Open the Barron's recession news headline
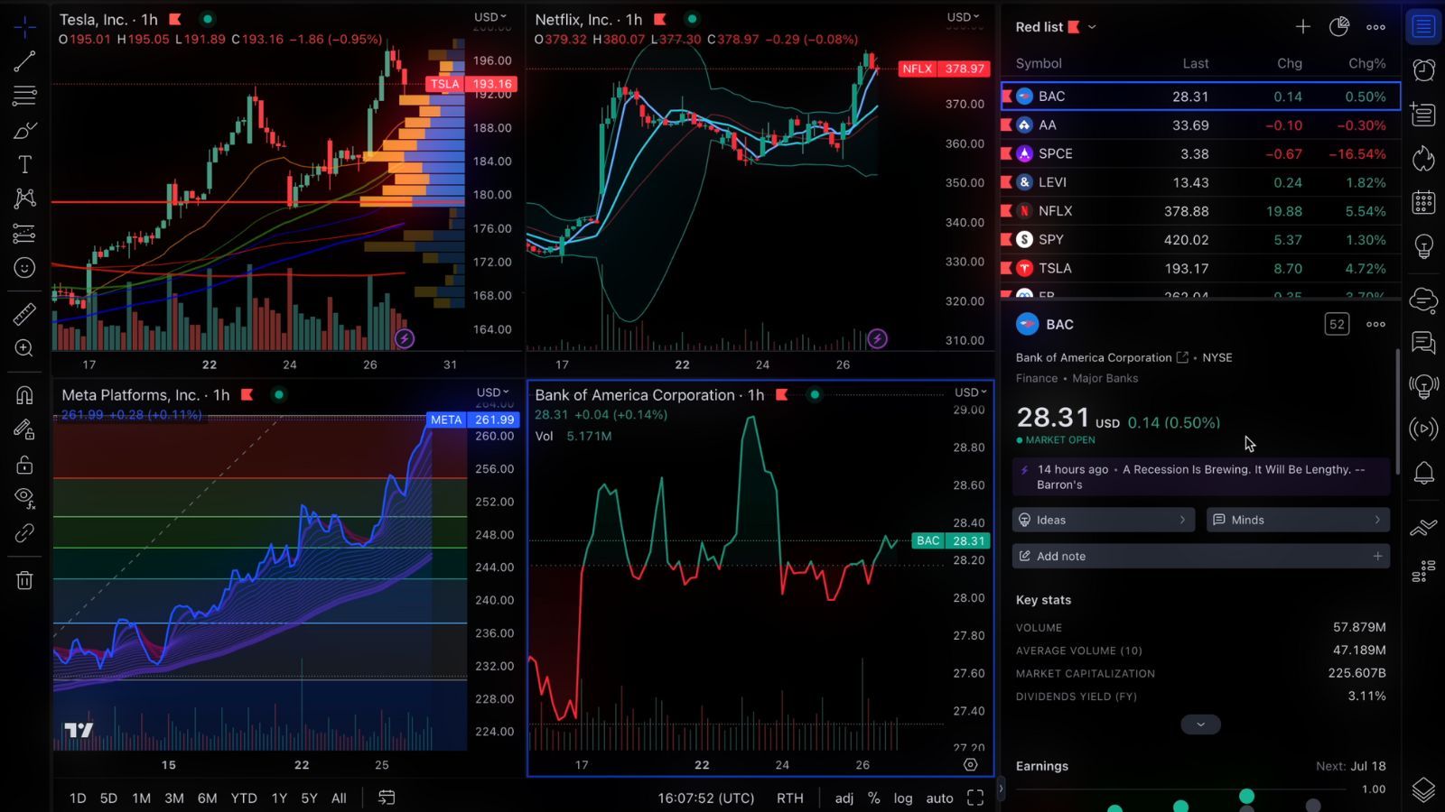This screenshot has height=812, width=1445. (1200, 476)
